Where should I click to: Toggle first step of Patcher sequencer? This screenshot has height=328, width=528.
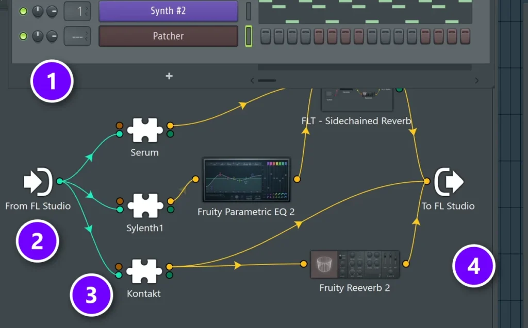tap(266, 36)
